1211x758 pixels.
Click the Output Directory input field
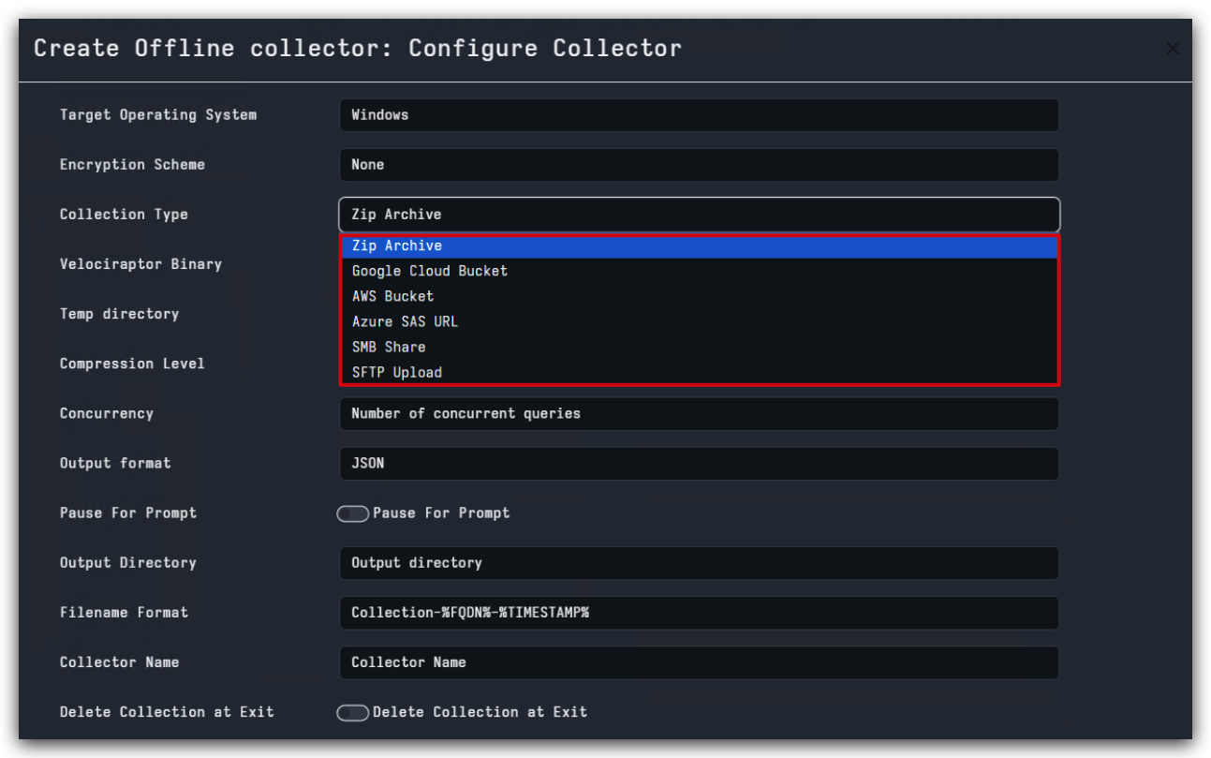699,563
